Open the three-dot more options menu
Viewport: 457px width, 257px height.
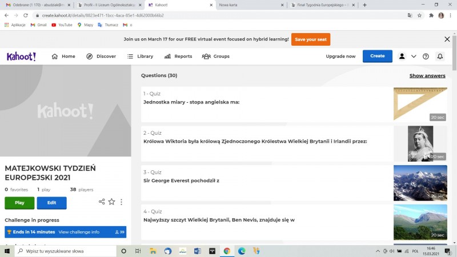121,202
